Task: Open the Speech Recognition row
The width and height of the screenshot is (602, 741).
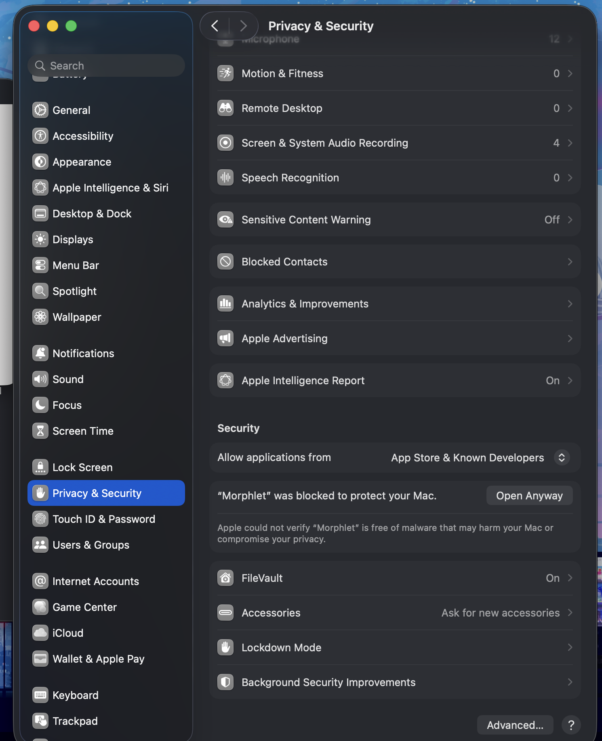Action: (395, 177)
